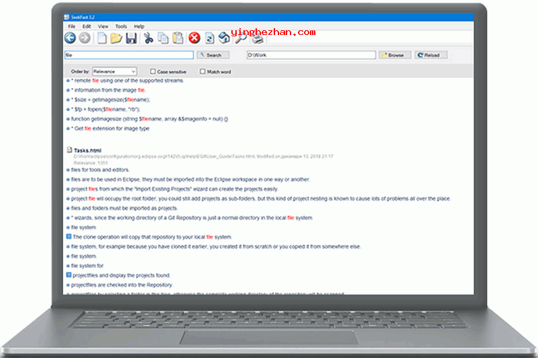The image size is (538, 358).
Task: Enable the Case sensitive checkbox
Action: click(x=153, y=71)
